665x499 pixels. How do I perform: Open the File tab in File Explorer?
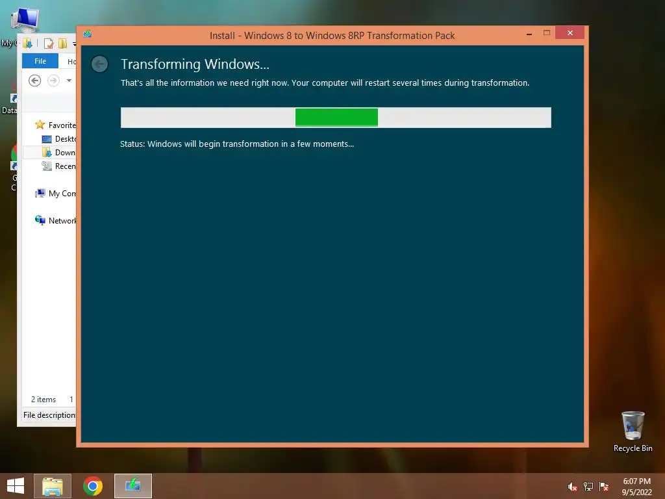point(40,61)
